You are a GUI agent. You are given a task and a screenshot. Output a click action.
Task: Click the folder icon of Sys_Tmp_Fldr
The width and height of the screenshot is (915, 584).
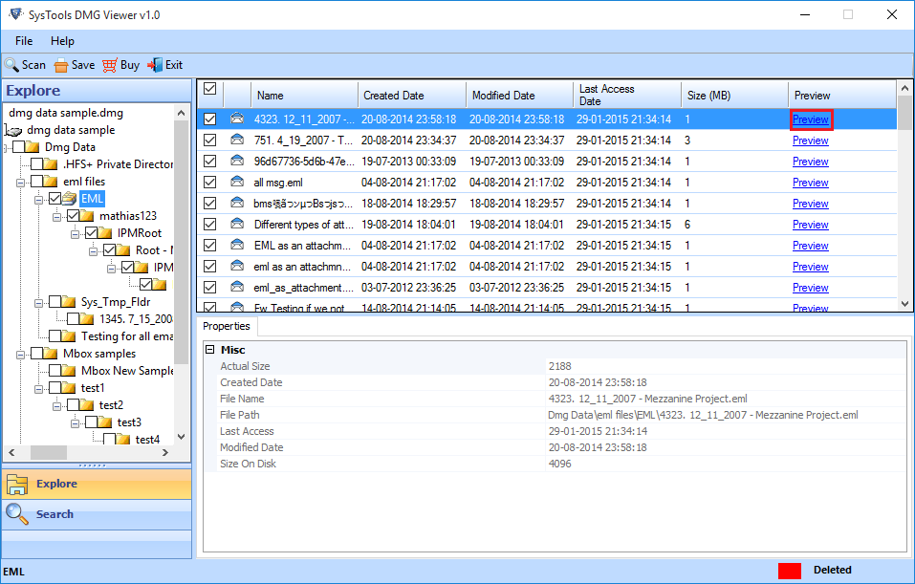[x=68, y=302]
